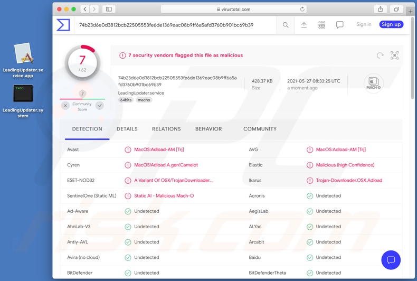Click A Variant Of OSX/TrojanDownloader result
Screen dimensions: 417x281
tap(174, 181)
